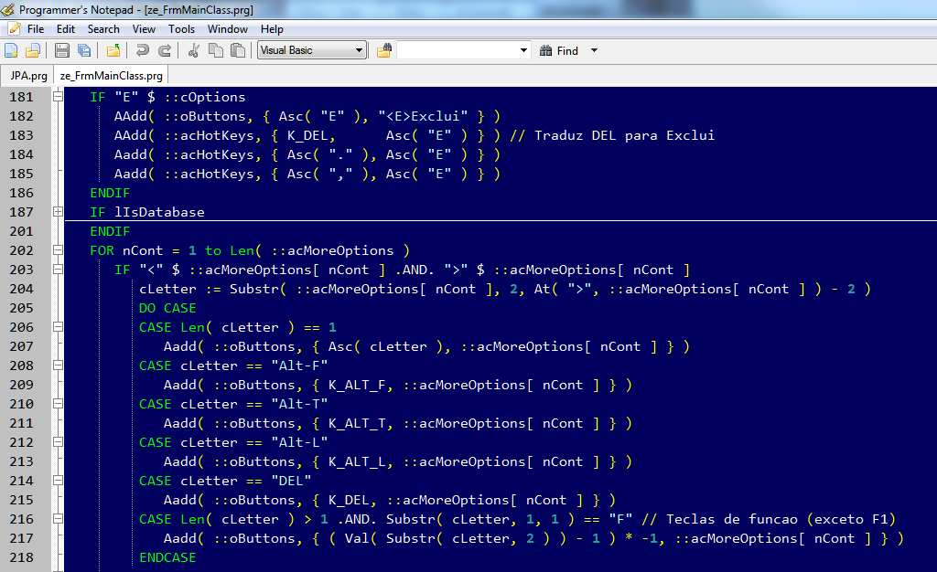Viewport: 937px width, 572px height.
Task: Click 'K_DEL' on line 215
Action: tap(349, 501)
